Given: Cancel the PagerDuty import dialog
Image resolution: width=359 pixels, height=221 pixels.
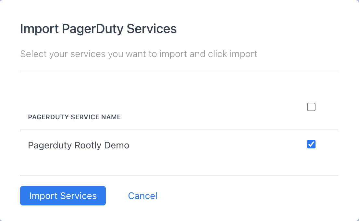Looking at the screenshot, I should pos(142,196).
